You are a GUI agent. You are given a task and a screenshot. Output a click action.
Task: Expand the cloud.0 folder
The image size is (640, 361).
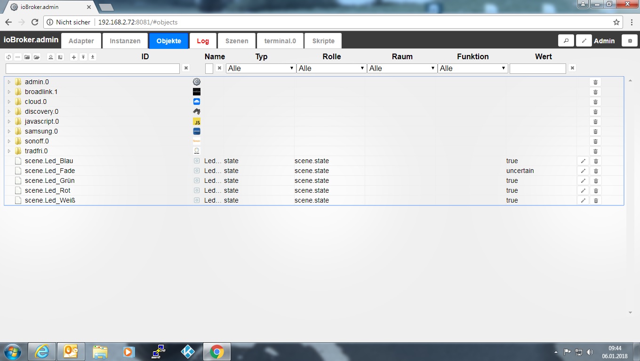pyautogui.click(x=9, y=102)
